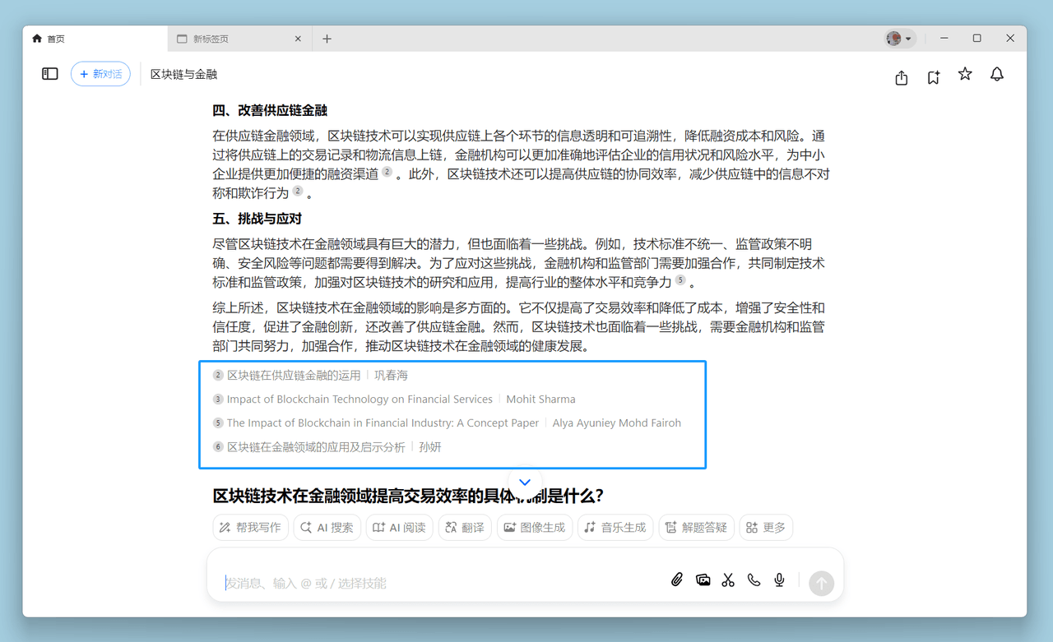The height and width of the screenshot is (642, 1053).
Task: Click the microphone voice input icon
Action: (779, 580)
